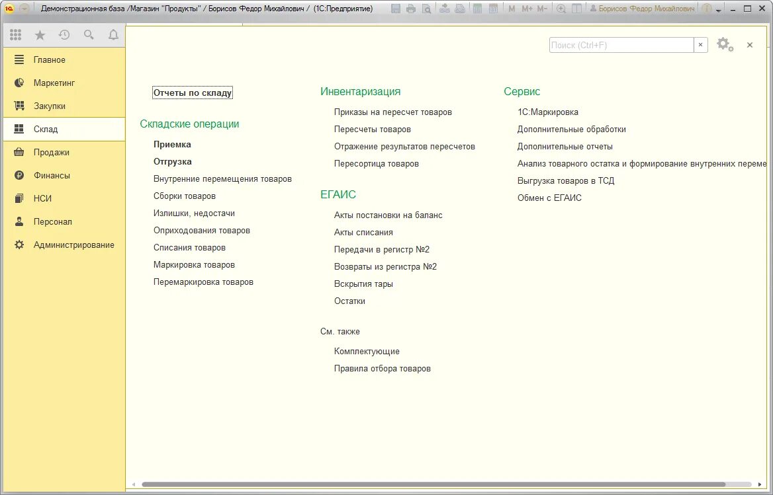This screenshot has width=773, height=495.
Task: Open 1С:Маркировка under Сервис
Action: pyautogui.click(x=548, y=112)
